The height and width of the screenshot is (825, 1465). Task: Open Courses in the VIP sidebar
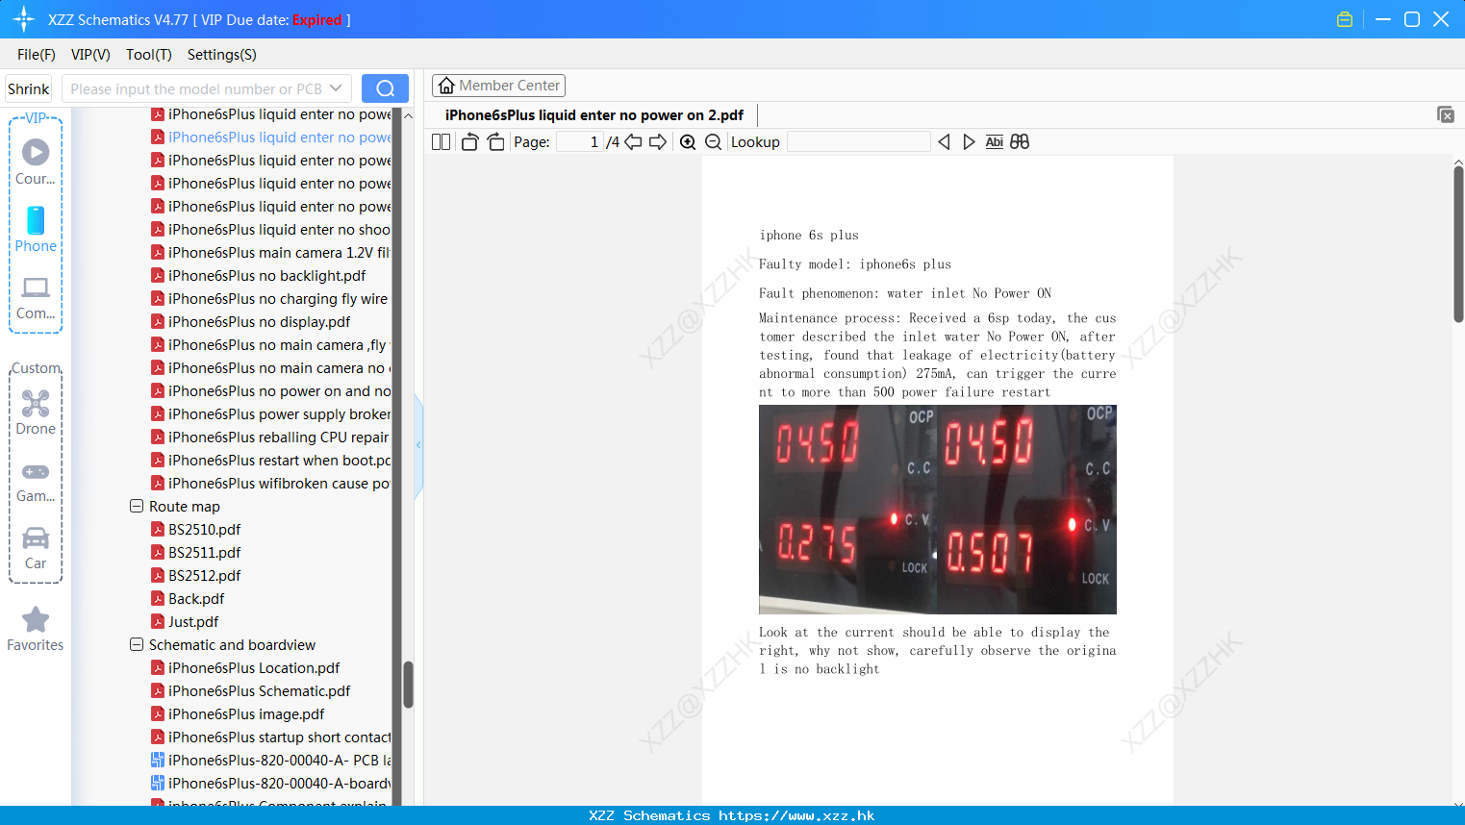(x=36, y=162)
